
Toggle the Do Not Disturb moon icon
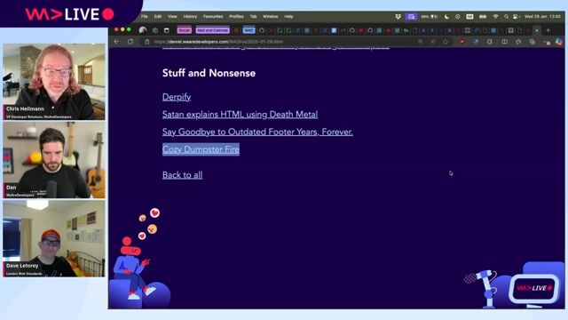(446, 17)
